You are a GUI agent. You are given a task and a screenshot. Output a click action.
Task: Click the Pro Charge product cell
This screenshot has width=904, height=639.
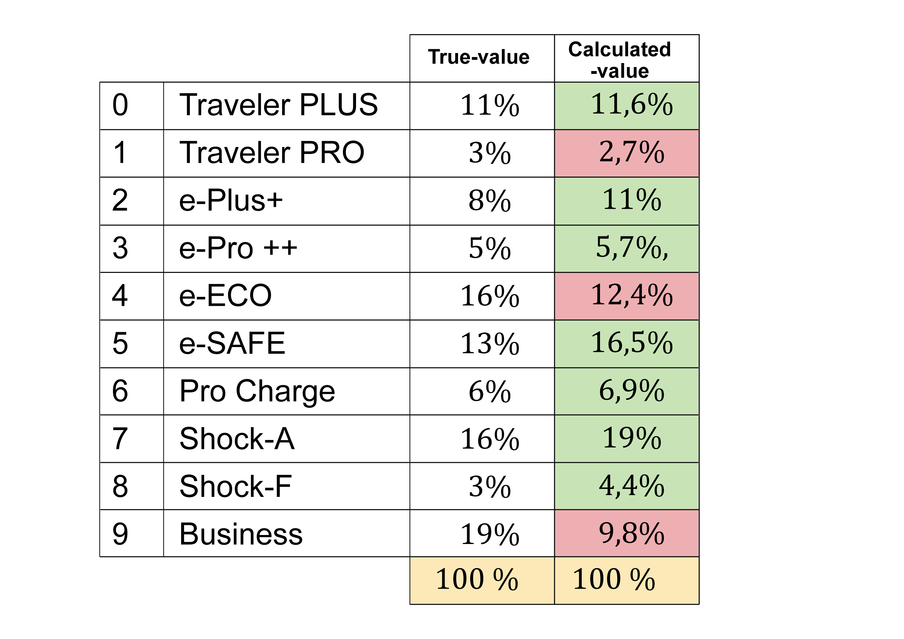(257, 392)
